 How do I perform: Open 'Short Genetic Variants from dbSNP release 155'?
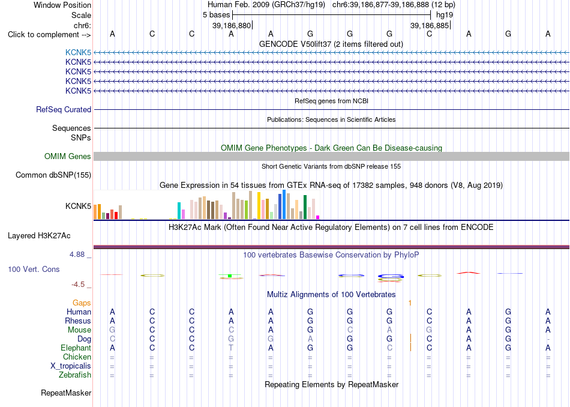331,167
